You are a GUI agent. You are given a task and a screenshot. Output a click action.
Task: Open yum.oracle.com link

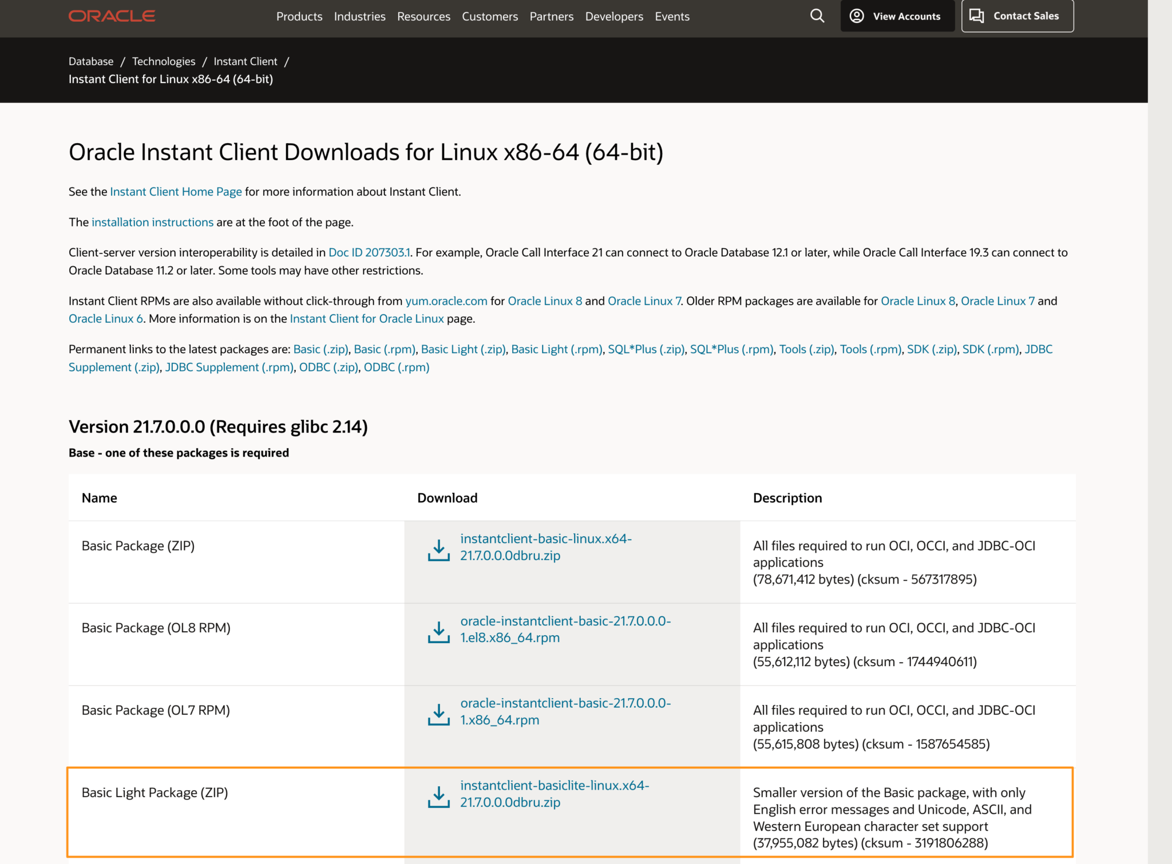pos(446,301)
